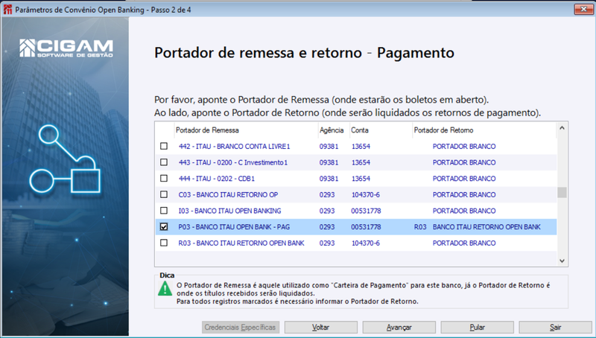596x338 pixels.
Task: Click the Sair button
Action: (x=555, y=328)
